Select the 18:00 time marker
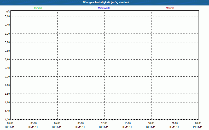This screenshot has width=209, height=130. click(151, 123)
